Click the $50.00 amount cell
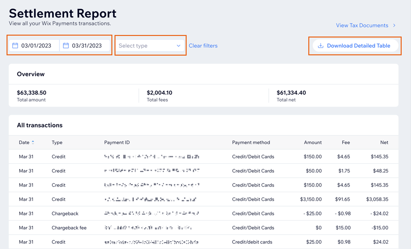 (x=314, y=171)
